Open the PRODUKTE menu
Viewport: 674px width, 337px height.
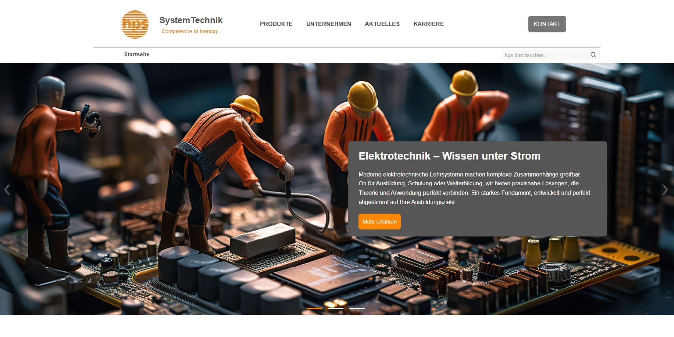click(x=276, y=24)
